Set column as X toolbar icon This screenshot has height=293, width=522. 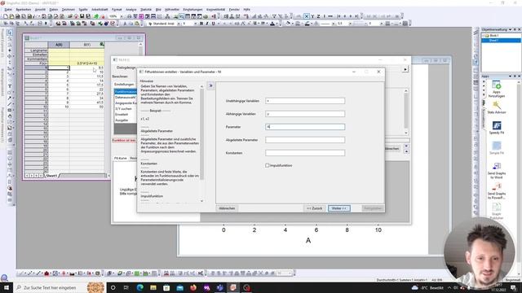(x=307, y=16)
